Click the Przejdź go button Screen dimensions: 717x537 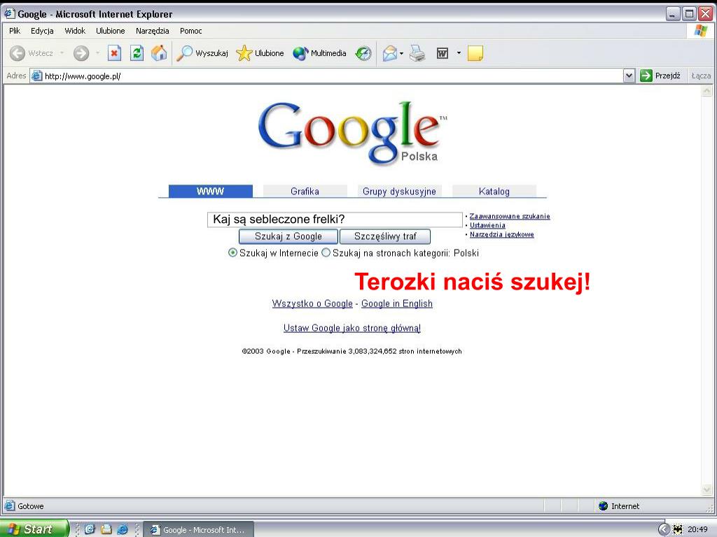point(660,76)
